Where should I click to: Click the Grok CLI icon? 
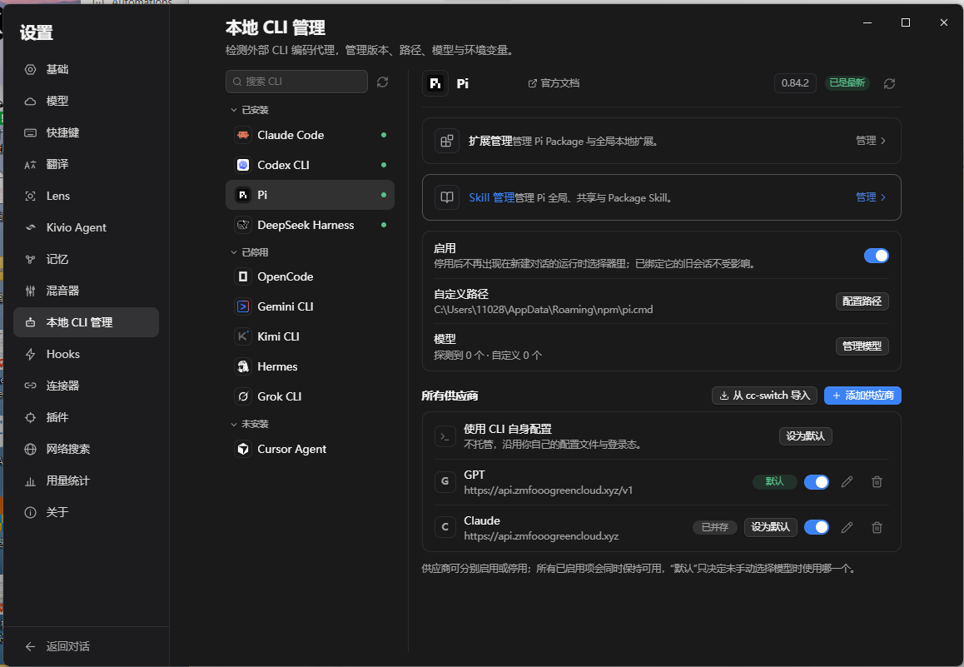(243, 396)
